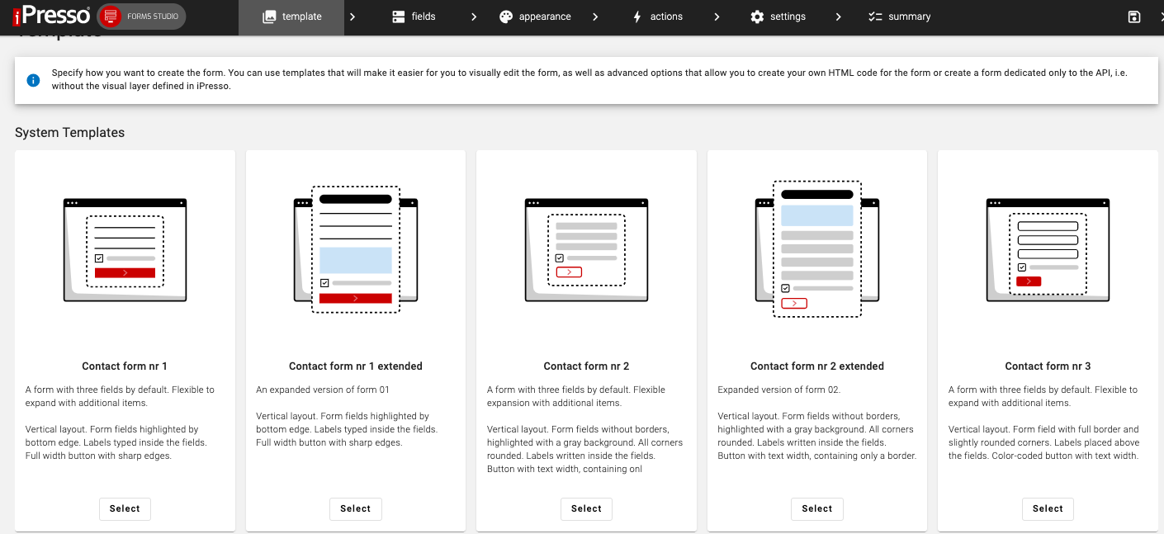Click the chevron following settings step
The width and height of the screenshot is (1164, 534).
tap(839, 16)
